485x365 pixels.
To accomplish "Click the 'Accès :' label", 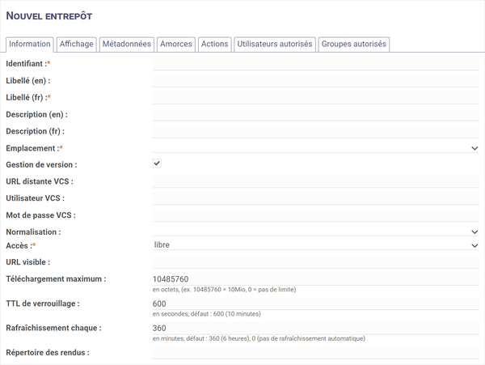I will tap(21, 245).
